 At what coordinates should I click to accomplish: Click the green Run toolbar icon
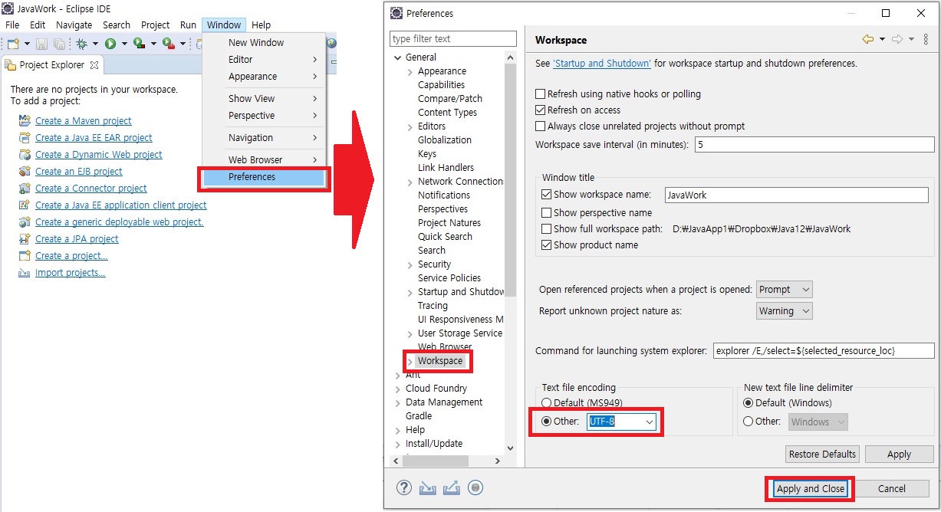coord(110,44)
